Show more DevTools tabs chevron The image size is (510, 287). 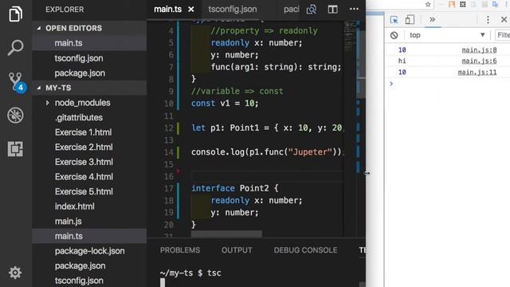432,20
